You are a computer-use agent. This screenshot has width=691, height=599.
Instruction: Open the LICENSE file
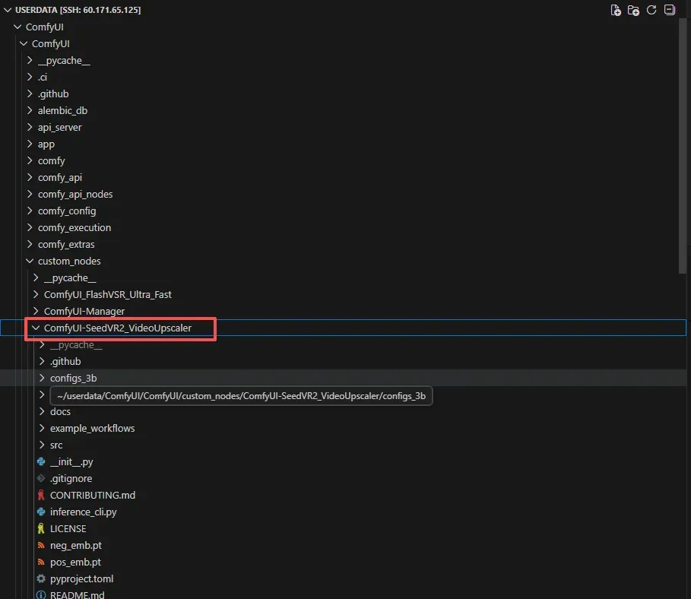point(68,528)
